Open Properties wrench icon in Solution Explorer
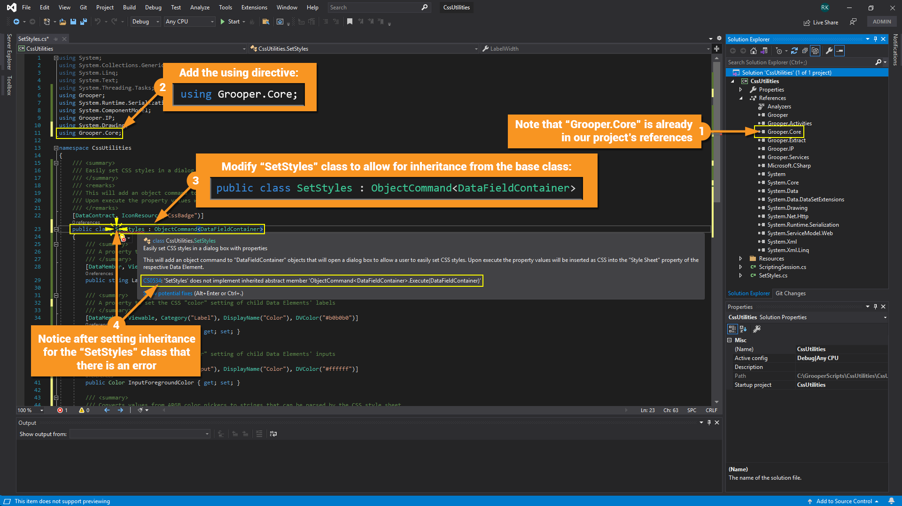Viewport: 902px width, 506px height. point(829,51)
